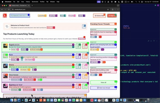
Task: Click the Start new thread button
Action: [103, 88]
